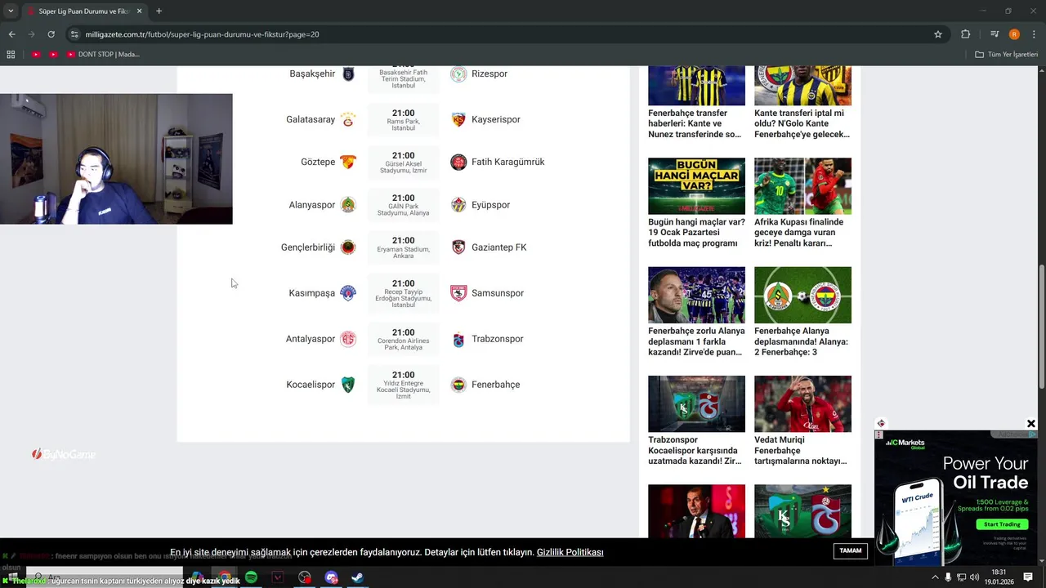Open first YouTube bookmark icon
Image resolution: width=1046 pixels, height=588 pixels.
pos(36,55)
